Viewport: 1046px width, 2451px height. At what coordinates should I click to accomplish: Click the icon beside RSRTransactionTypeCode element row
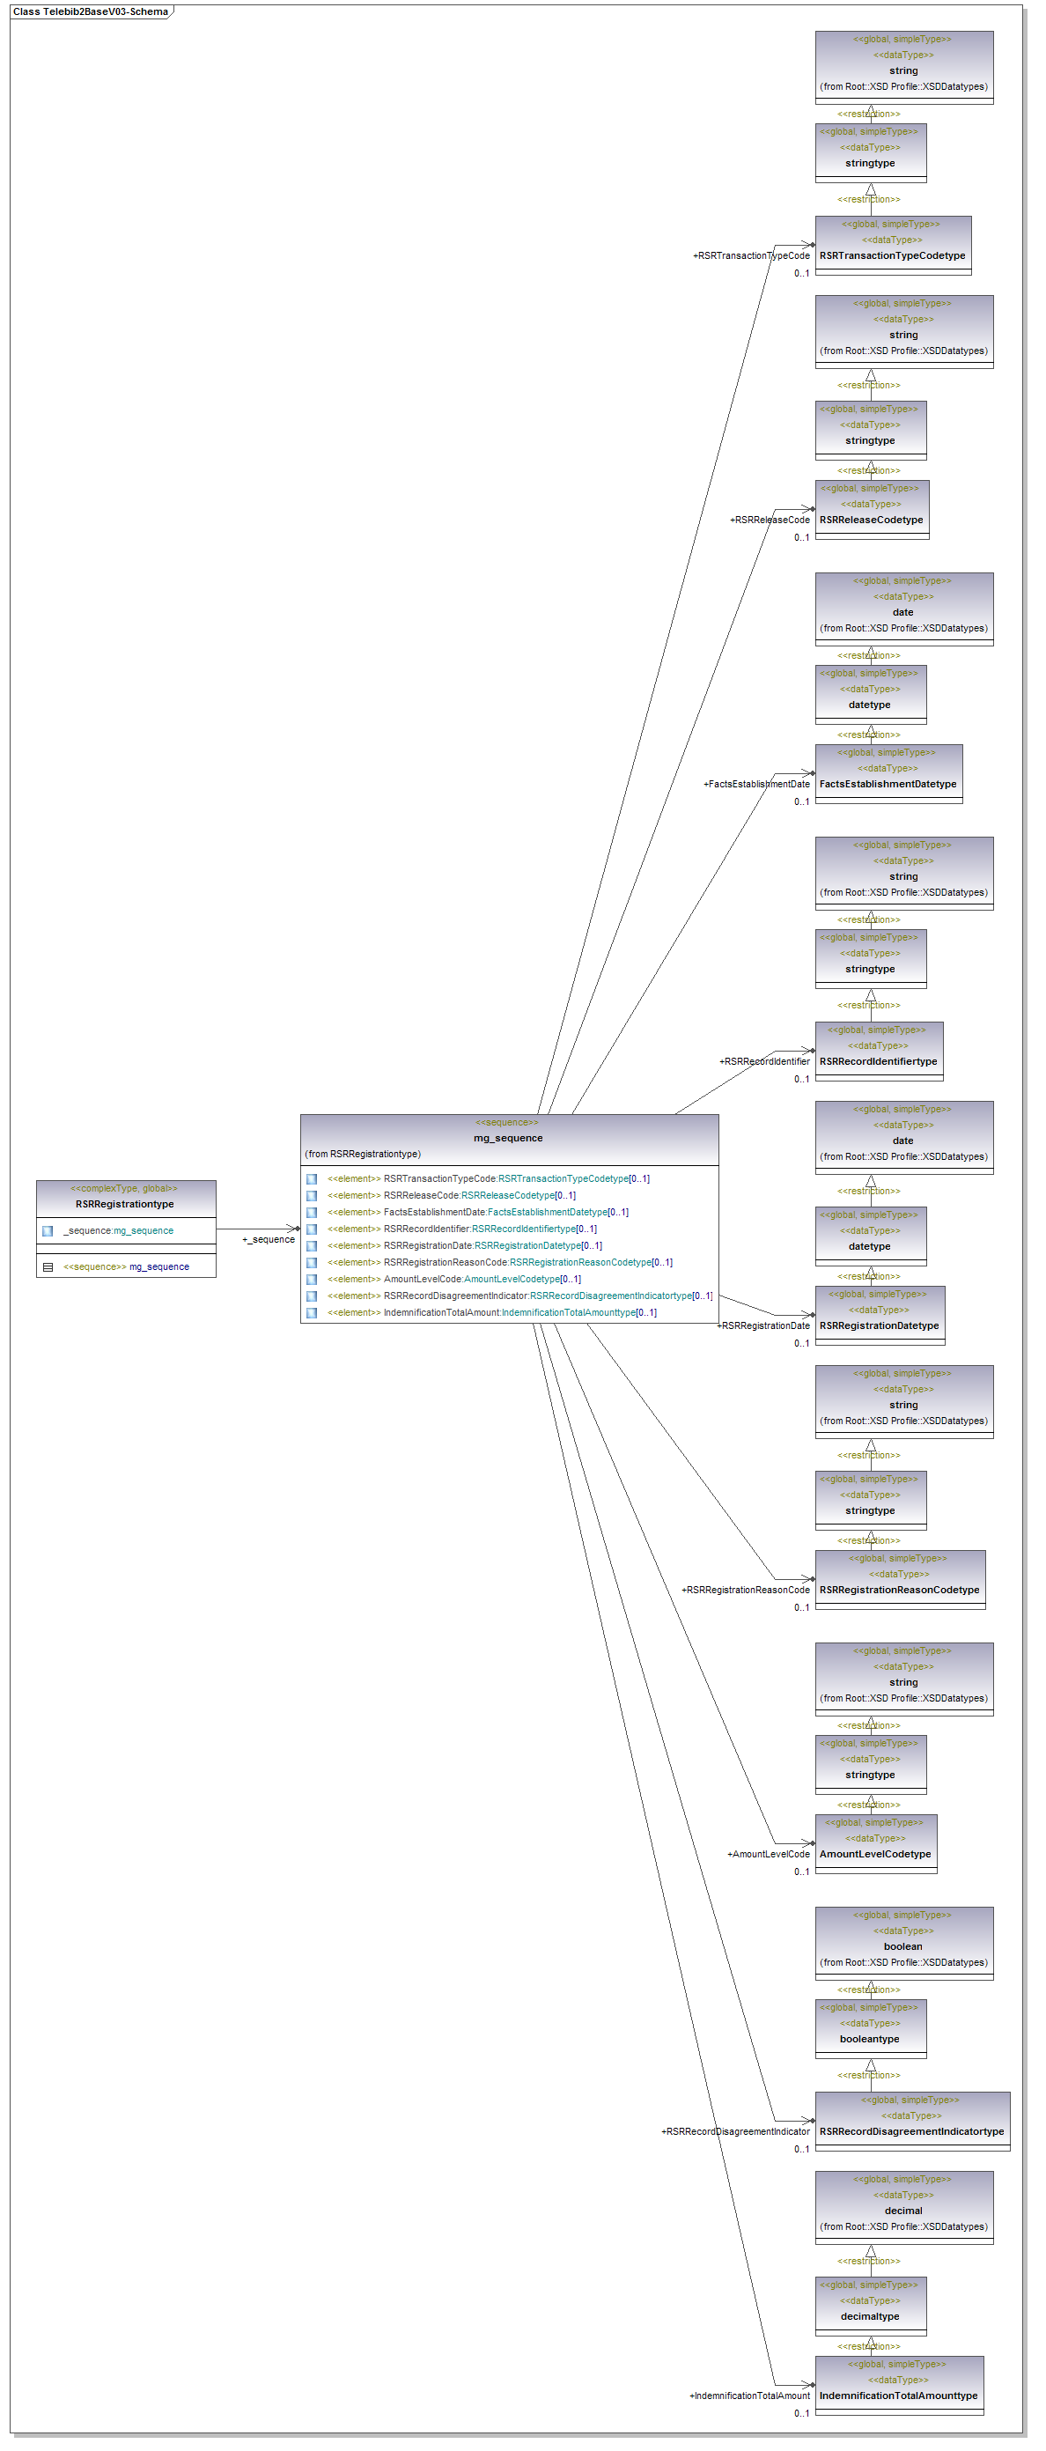[x=311, y=1179]
